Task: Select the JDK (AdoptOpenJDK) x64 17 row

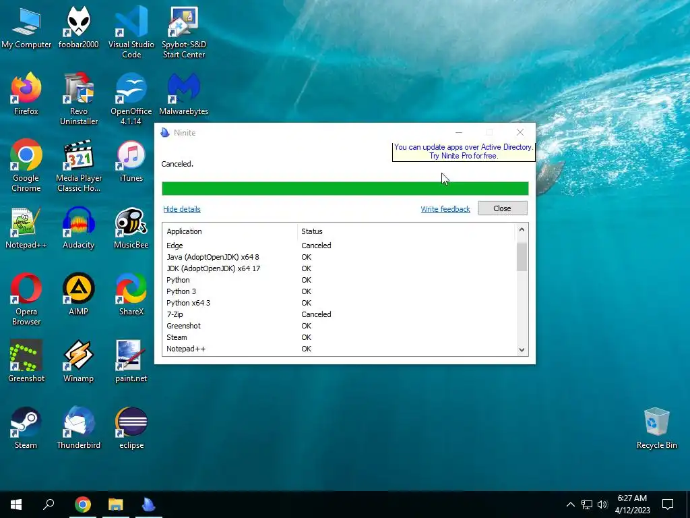Action: (x=340, y=268)
